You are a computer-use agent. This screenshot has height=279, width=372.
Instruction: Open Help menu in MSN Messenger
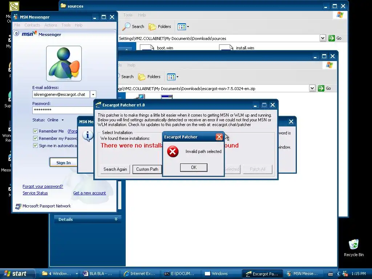79,25
